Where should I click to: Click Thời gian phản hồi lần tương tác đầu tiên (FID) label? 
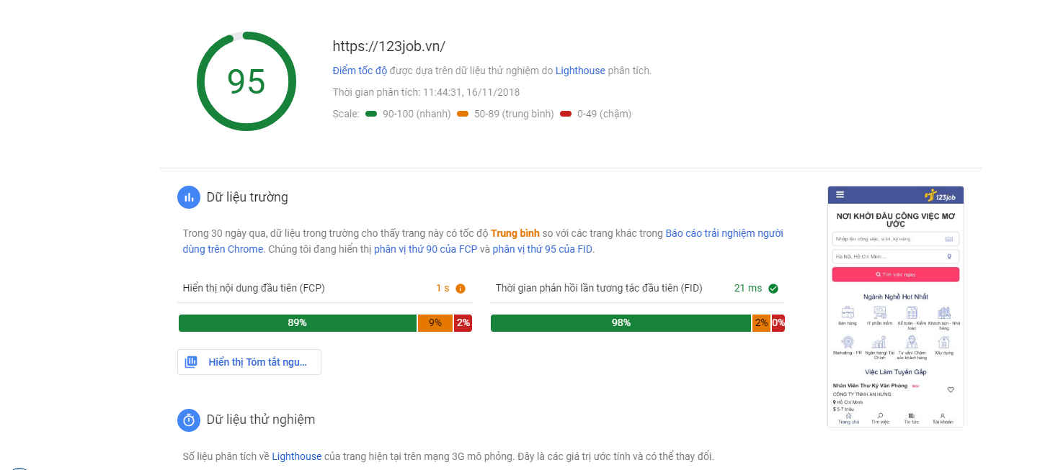(x=599, y=288)
